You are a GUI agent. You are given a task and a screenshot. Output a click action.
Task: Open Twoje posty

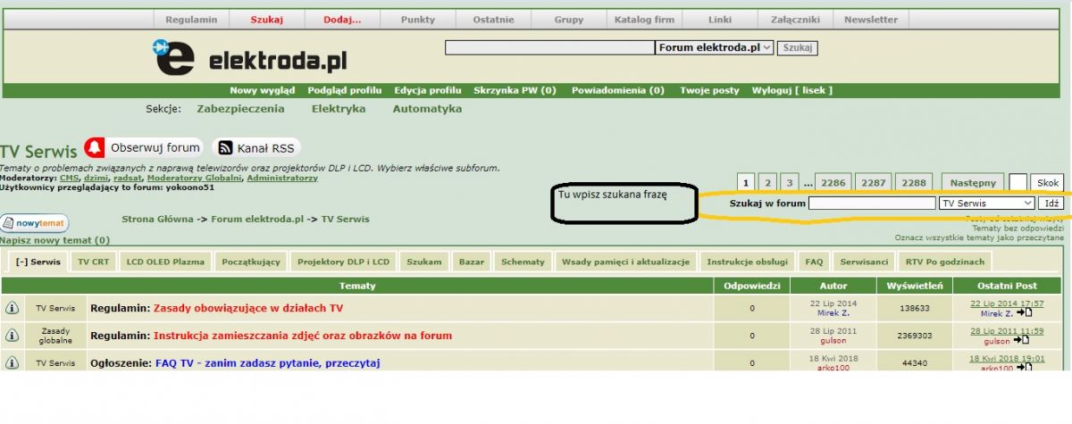709,90
